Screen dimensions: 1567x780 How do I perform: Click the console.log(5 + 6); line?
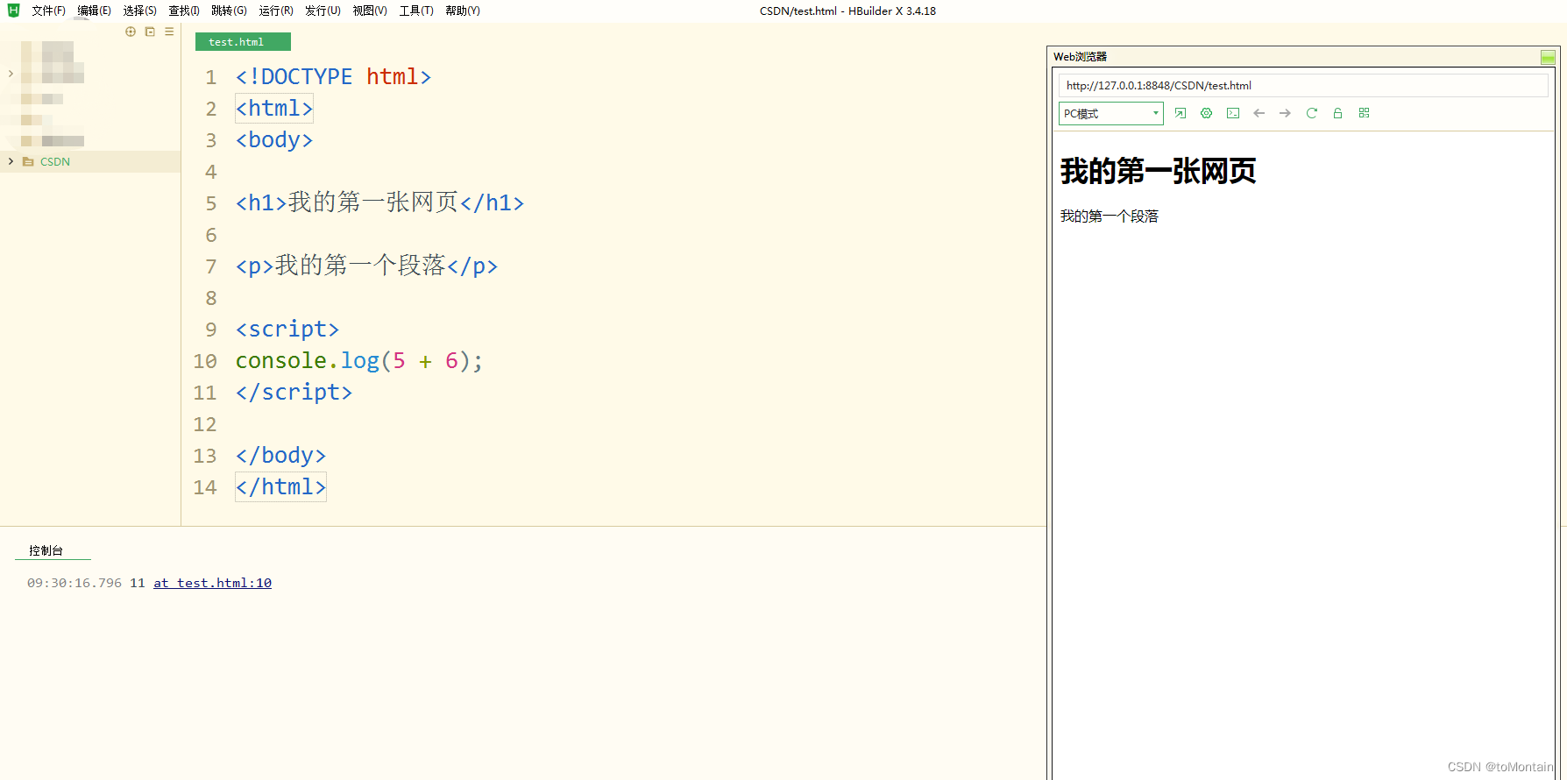359,361
